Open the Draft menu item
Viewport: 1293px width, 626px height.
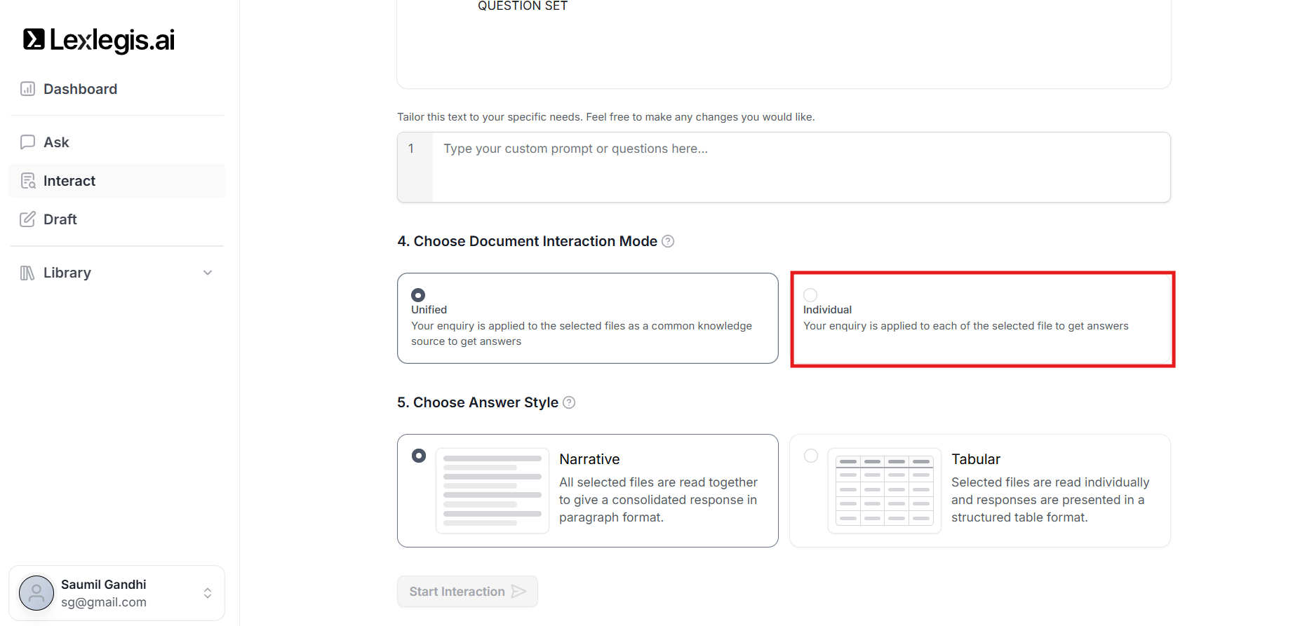60,219
